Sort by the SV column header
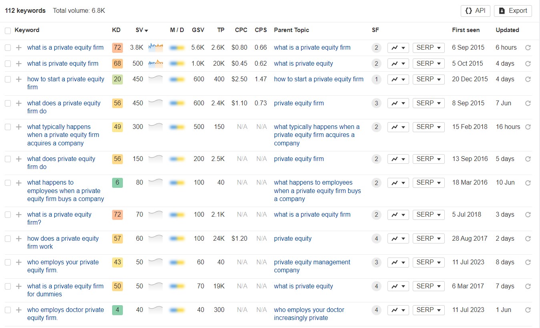This screenshot has height=328, width=540. (141, 30)
